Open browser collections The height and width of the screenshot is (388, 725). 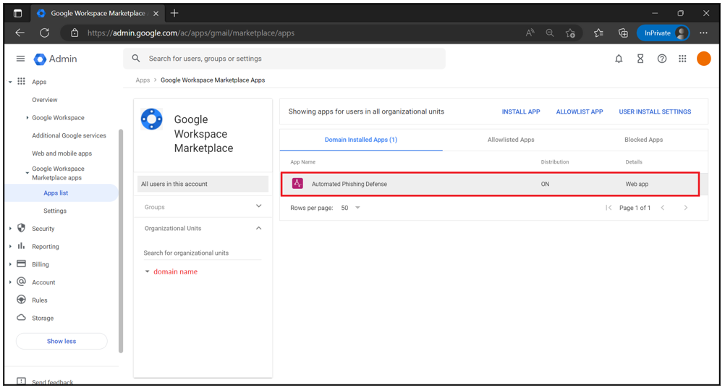tap(623, 33)
